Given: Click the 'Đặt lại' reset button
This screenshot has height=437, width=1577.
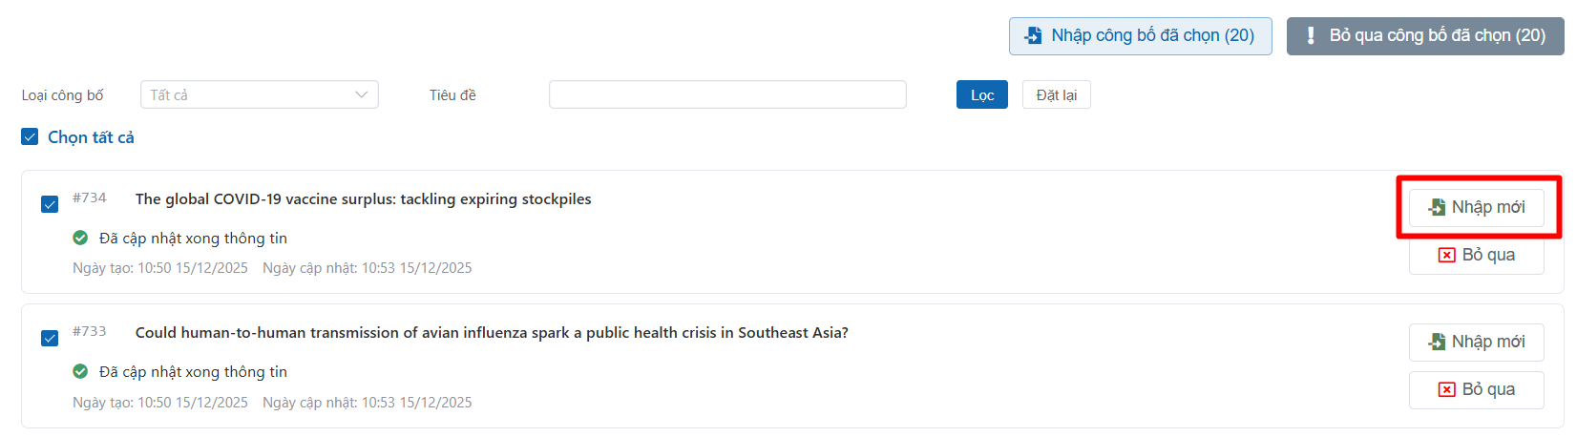Looking at the screenshot, I should [1056, 95].
